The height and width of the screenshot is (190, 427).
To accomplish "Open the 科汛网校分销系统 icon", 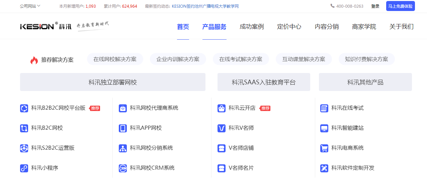I will pyautogui.click(x=123, y=148).
